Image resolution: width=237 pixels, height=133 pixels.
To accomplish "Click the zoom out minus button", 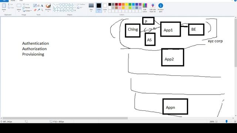I will point(216,122).
